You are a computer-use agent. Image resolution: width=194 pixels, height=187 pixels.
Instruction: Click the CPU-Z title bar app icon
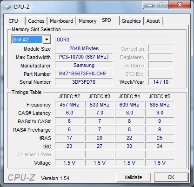pos(7,7)
